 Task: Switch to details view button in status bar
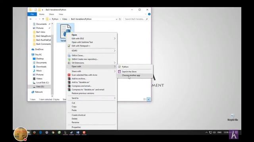[145, 99]
